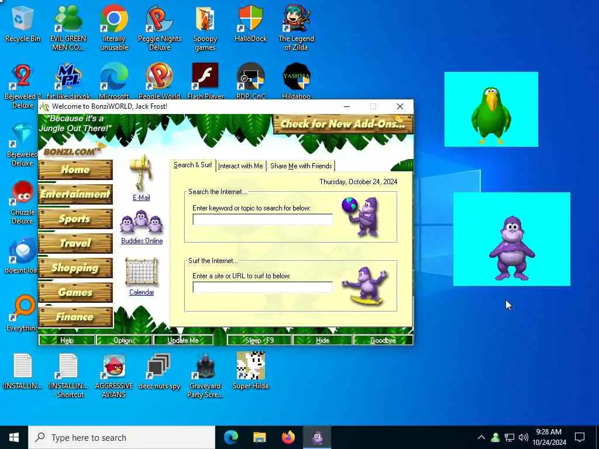Open Firefox from the taskbar
Image resolution: width=599 pixels, height=449 pixels.
click(x=288, y=437)
